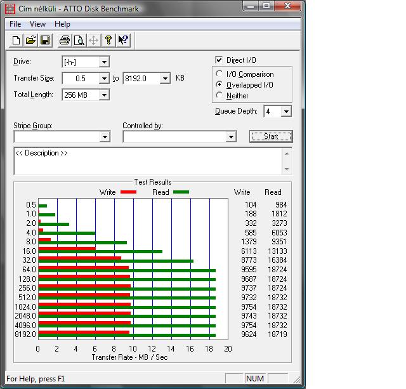This screenshot has height=389, width=406.
Task: Save results using the floppy disk icon
Action: tap(45, 40)
